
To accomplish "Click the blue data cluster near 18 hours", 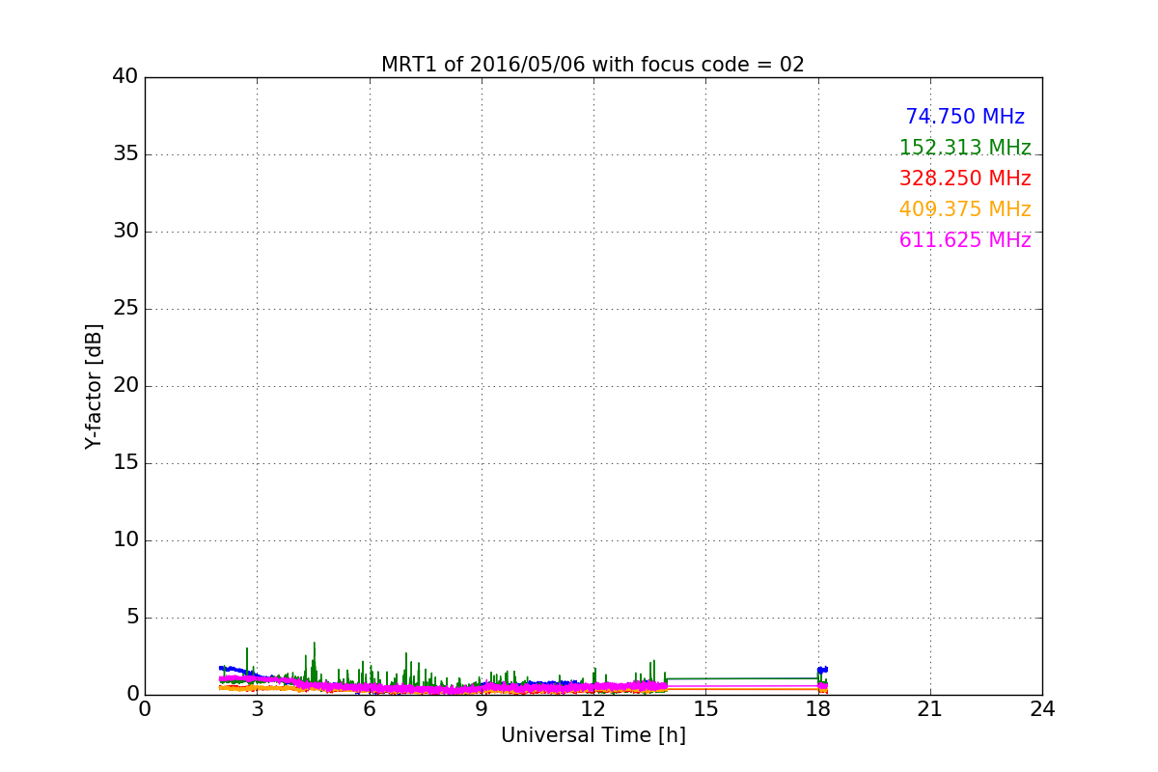I will (822, 670).
